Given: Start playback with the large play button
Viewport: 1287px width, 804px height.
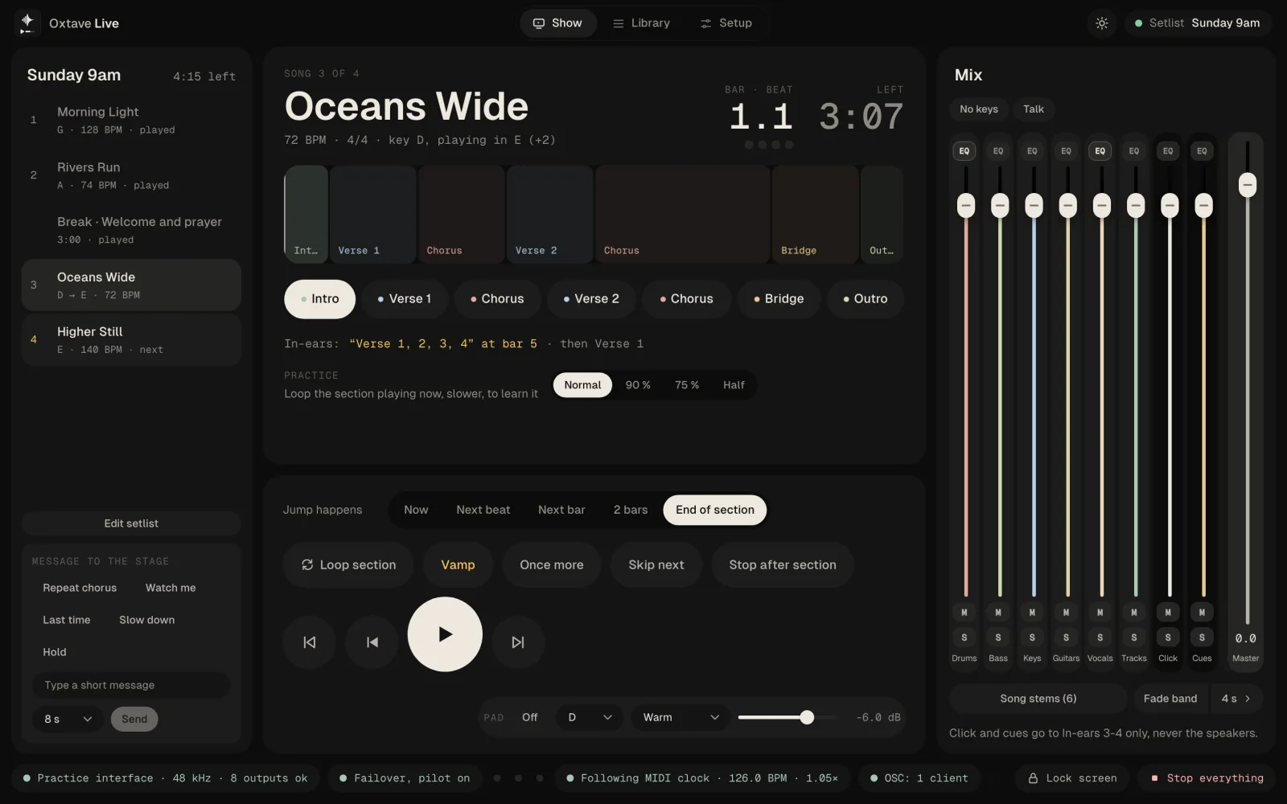Looking at the screenshot, I should pos(445,634).
